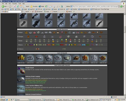This screenshot has height=101, width=126.
Task: Open the GeezerGaming.com link
Action: coord(84,9)
